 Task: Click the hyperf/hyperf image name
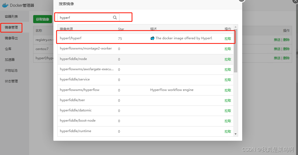pyautogui.click(x=70, y=38)
